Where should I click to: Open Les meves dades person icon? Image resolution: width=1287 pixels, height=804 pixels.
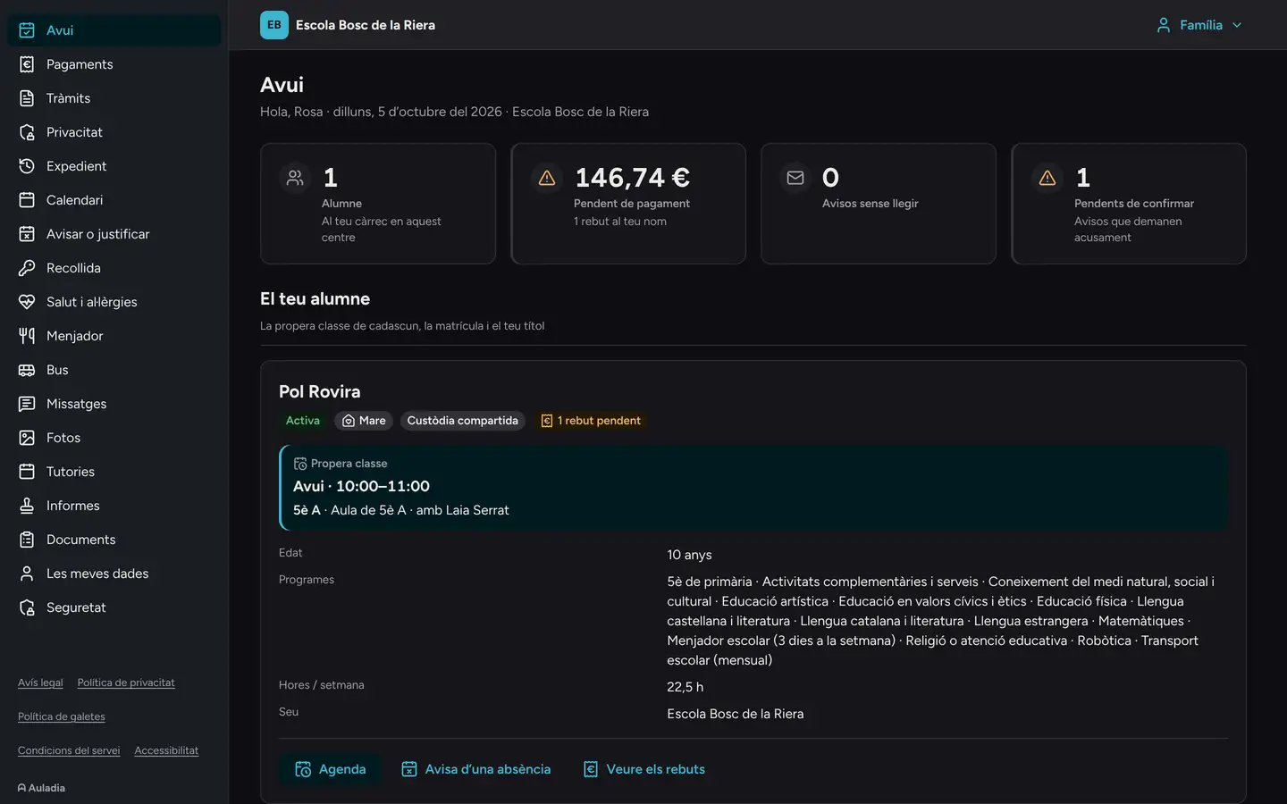click(x=27, y=574)
